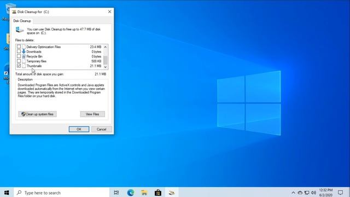
Task: Open Task View on the taskbar
Action: (x=116, y=193)
